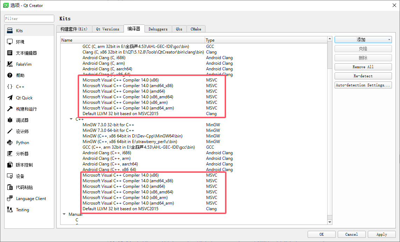The image size is (400, 242).
Task: Open the 文本编辑器 settings icon
Action: coord(10,53)
